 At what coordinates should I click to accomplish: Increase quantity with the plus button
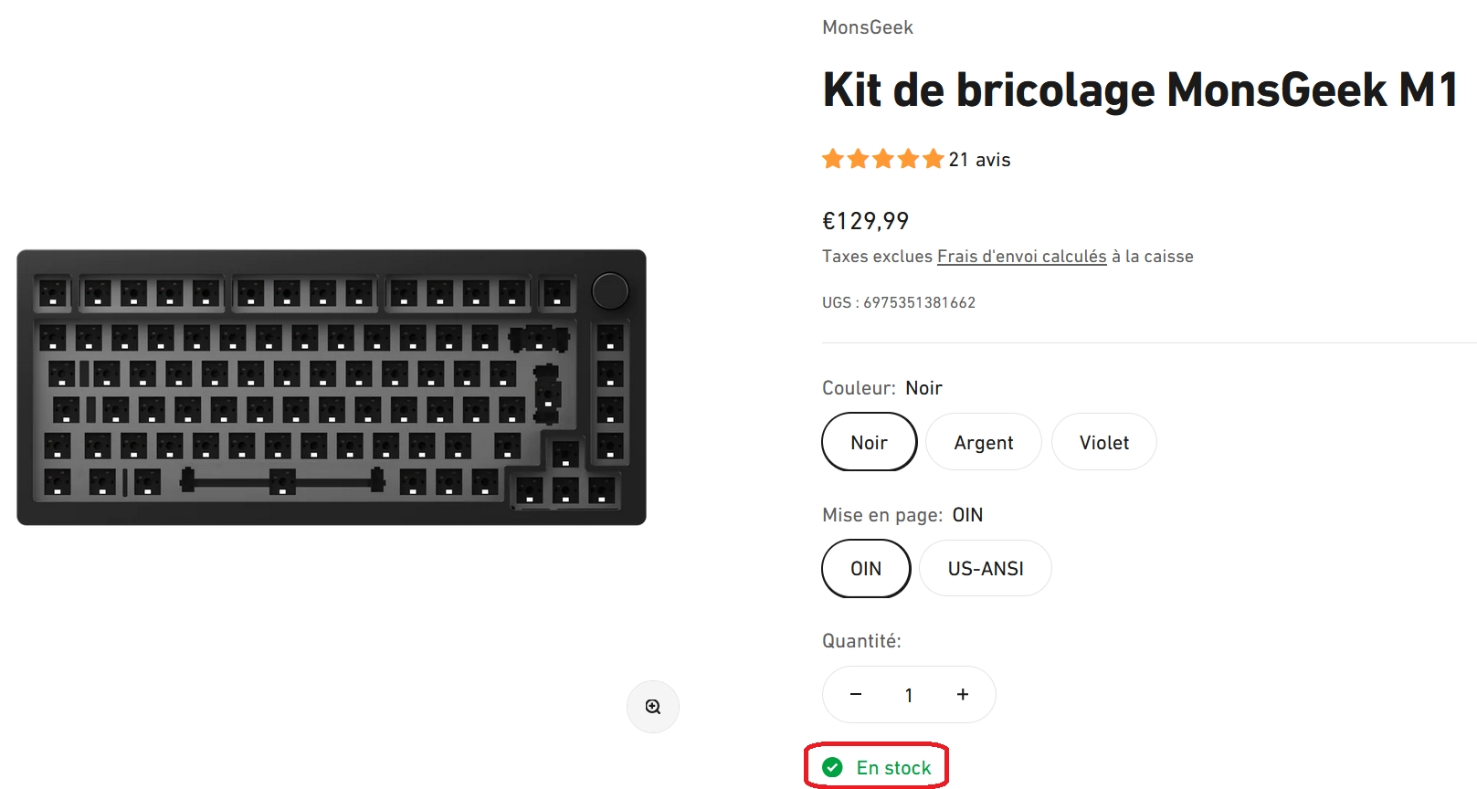[963, 695]
